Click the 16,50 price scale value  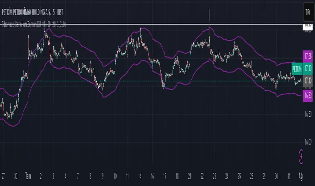click(x=308, y=114)
